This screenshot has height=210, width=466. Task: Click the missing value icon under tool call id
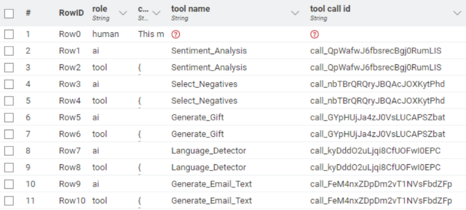tap(314, 35)
